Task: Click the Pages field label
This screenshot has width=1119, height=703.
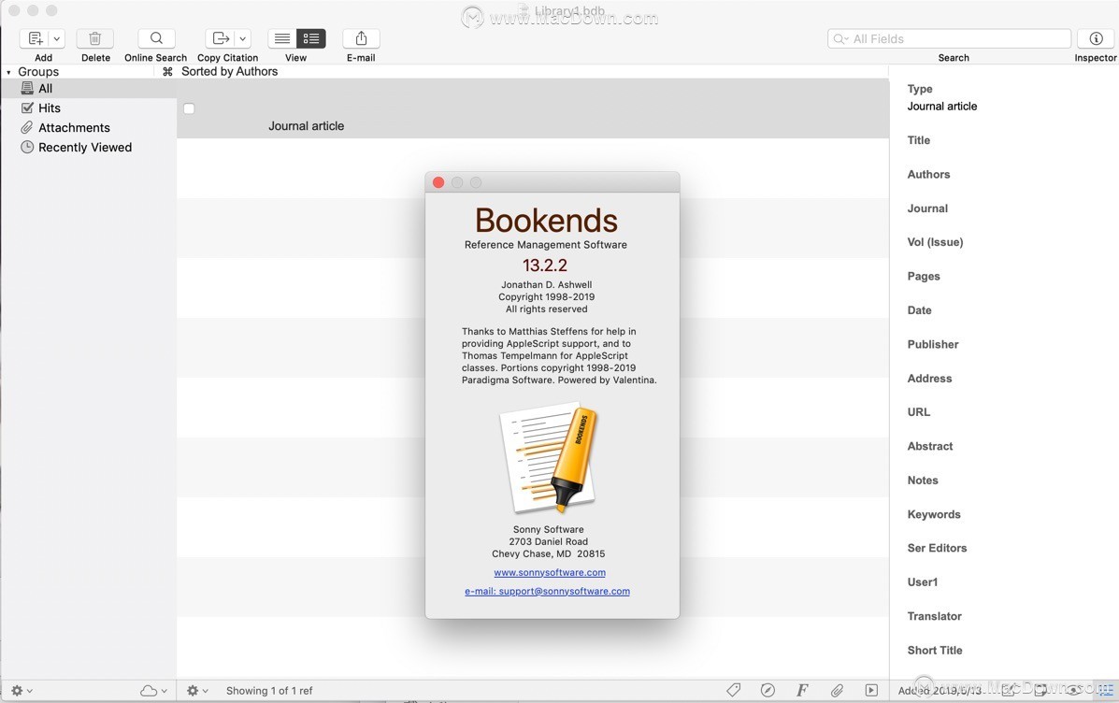Action: pos(924,276)
